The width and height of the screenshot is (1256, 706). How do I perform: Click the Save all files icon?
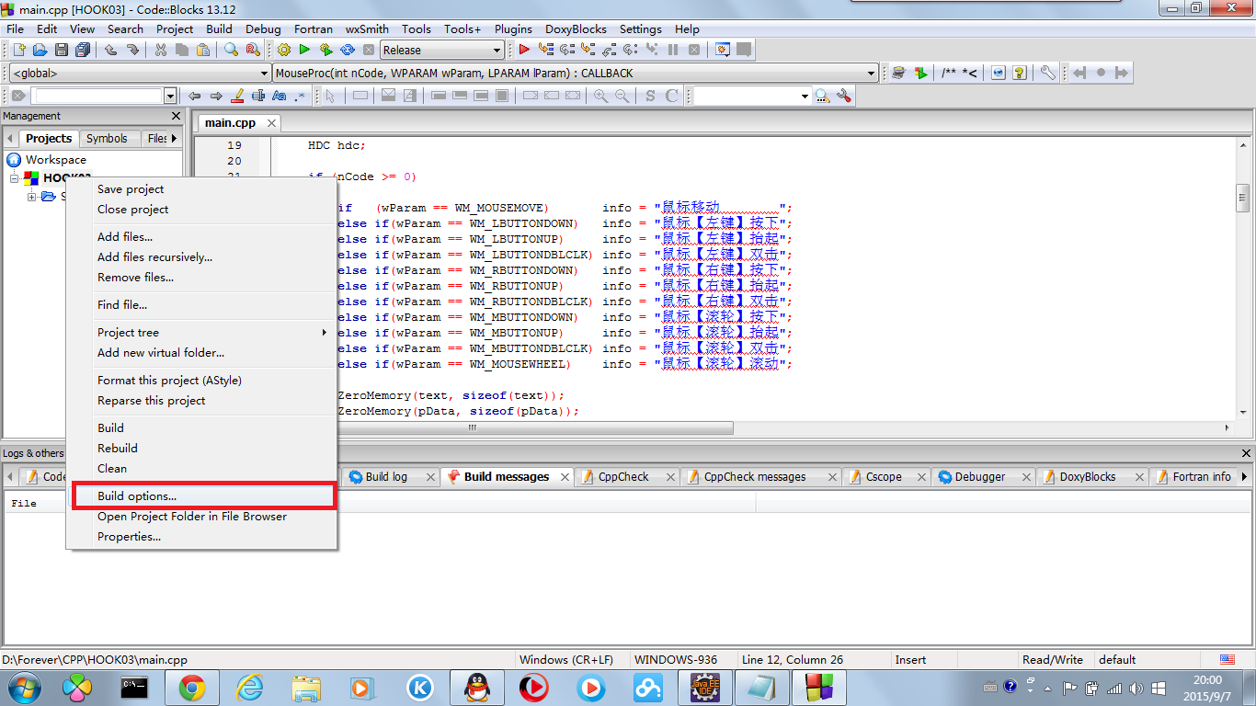point(84,50)
